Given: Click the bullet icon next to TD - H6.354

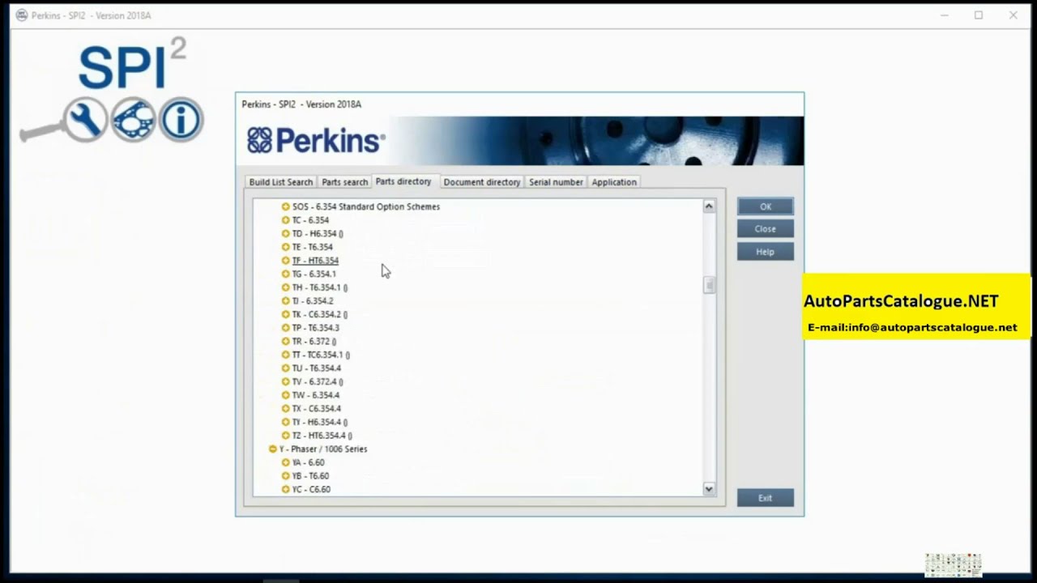Looking at the screenshot, I should pyautogui.click(x=285, y=233).
